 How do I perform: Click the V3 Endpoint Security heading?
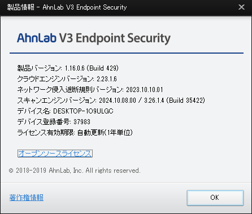click(115, 38)
